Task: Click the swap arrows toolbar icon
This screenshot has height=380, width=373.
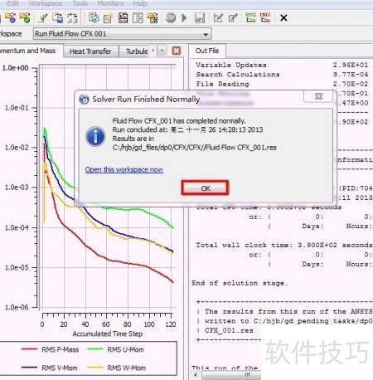Action: (x=72, y=18)
